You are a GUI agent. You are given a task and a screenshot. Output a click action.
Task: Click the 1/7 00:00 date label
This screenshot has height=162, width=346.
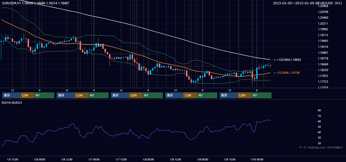click(94, 159)
